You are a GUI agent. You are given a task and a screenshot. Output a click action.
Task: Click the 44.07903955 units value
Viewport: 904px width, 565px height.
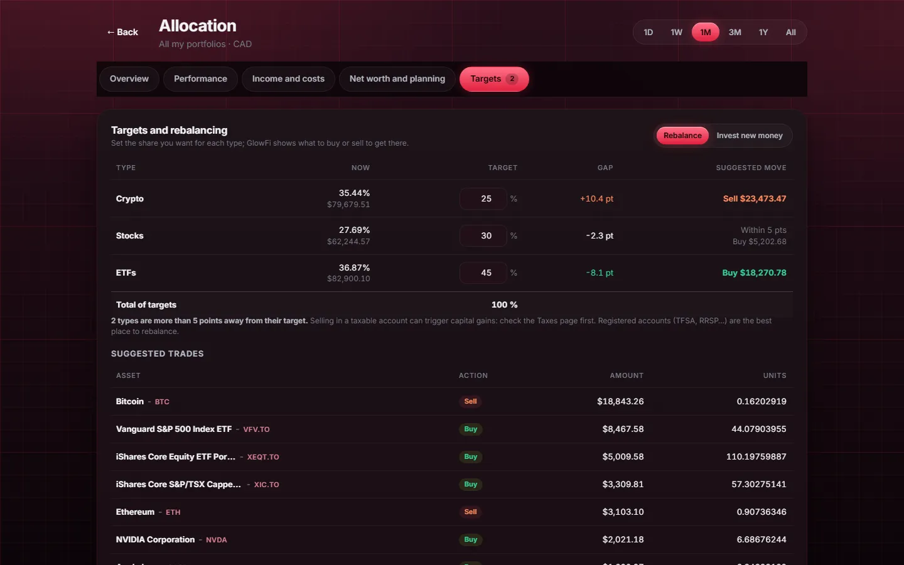(759, 429)
